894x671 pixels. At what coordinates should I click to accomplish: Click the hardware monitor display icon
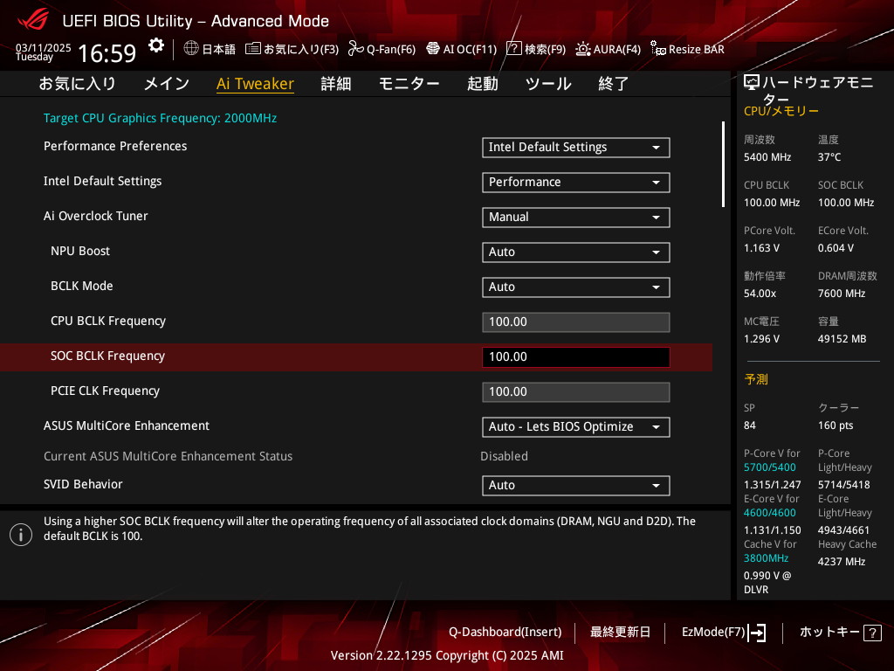pos(752,83)
